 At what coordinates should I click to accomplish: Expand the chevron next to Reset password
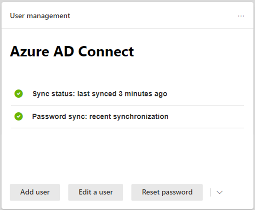pyautogui.click(x=220, y=192)
